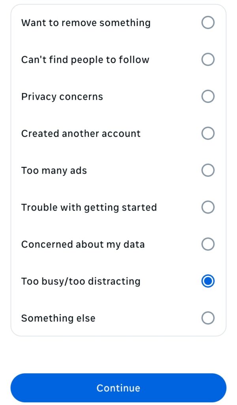Tap the "Created another account" label text
The height and width of the screenshot is (405, 237).
pos(81,133)
